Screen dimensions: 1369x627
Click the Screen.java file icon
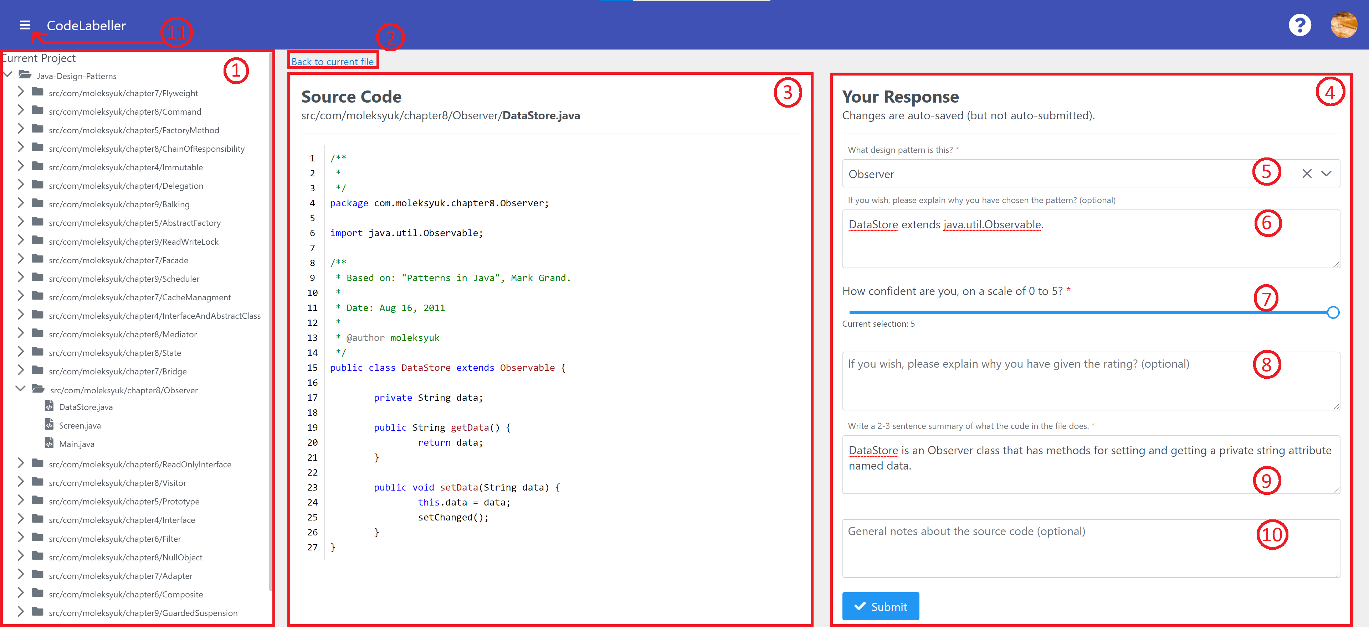click(50, 425)
